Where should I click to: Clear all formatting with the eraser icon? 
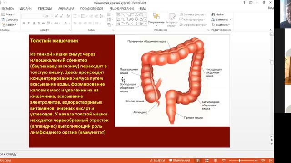coord(68,16)
